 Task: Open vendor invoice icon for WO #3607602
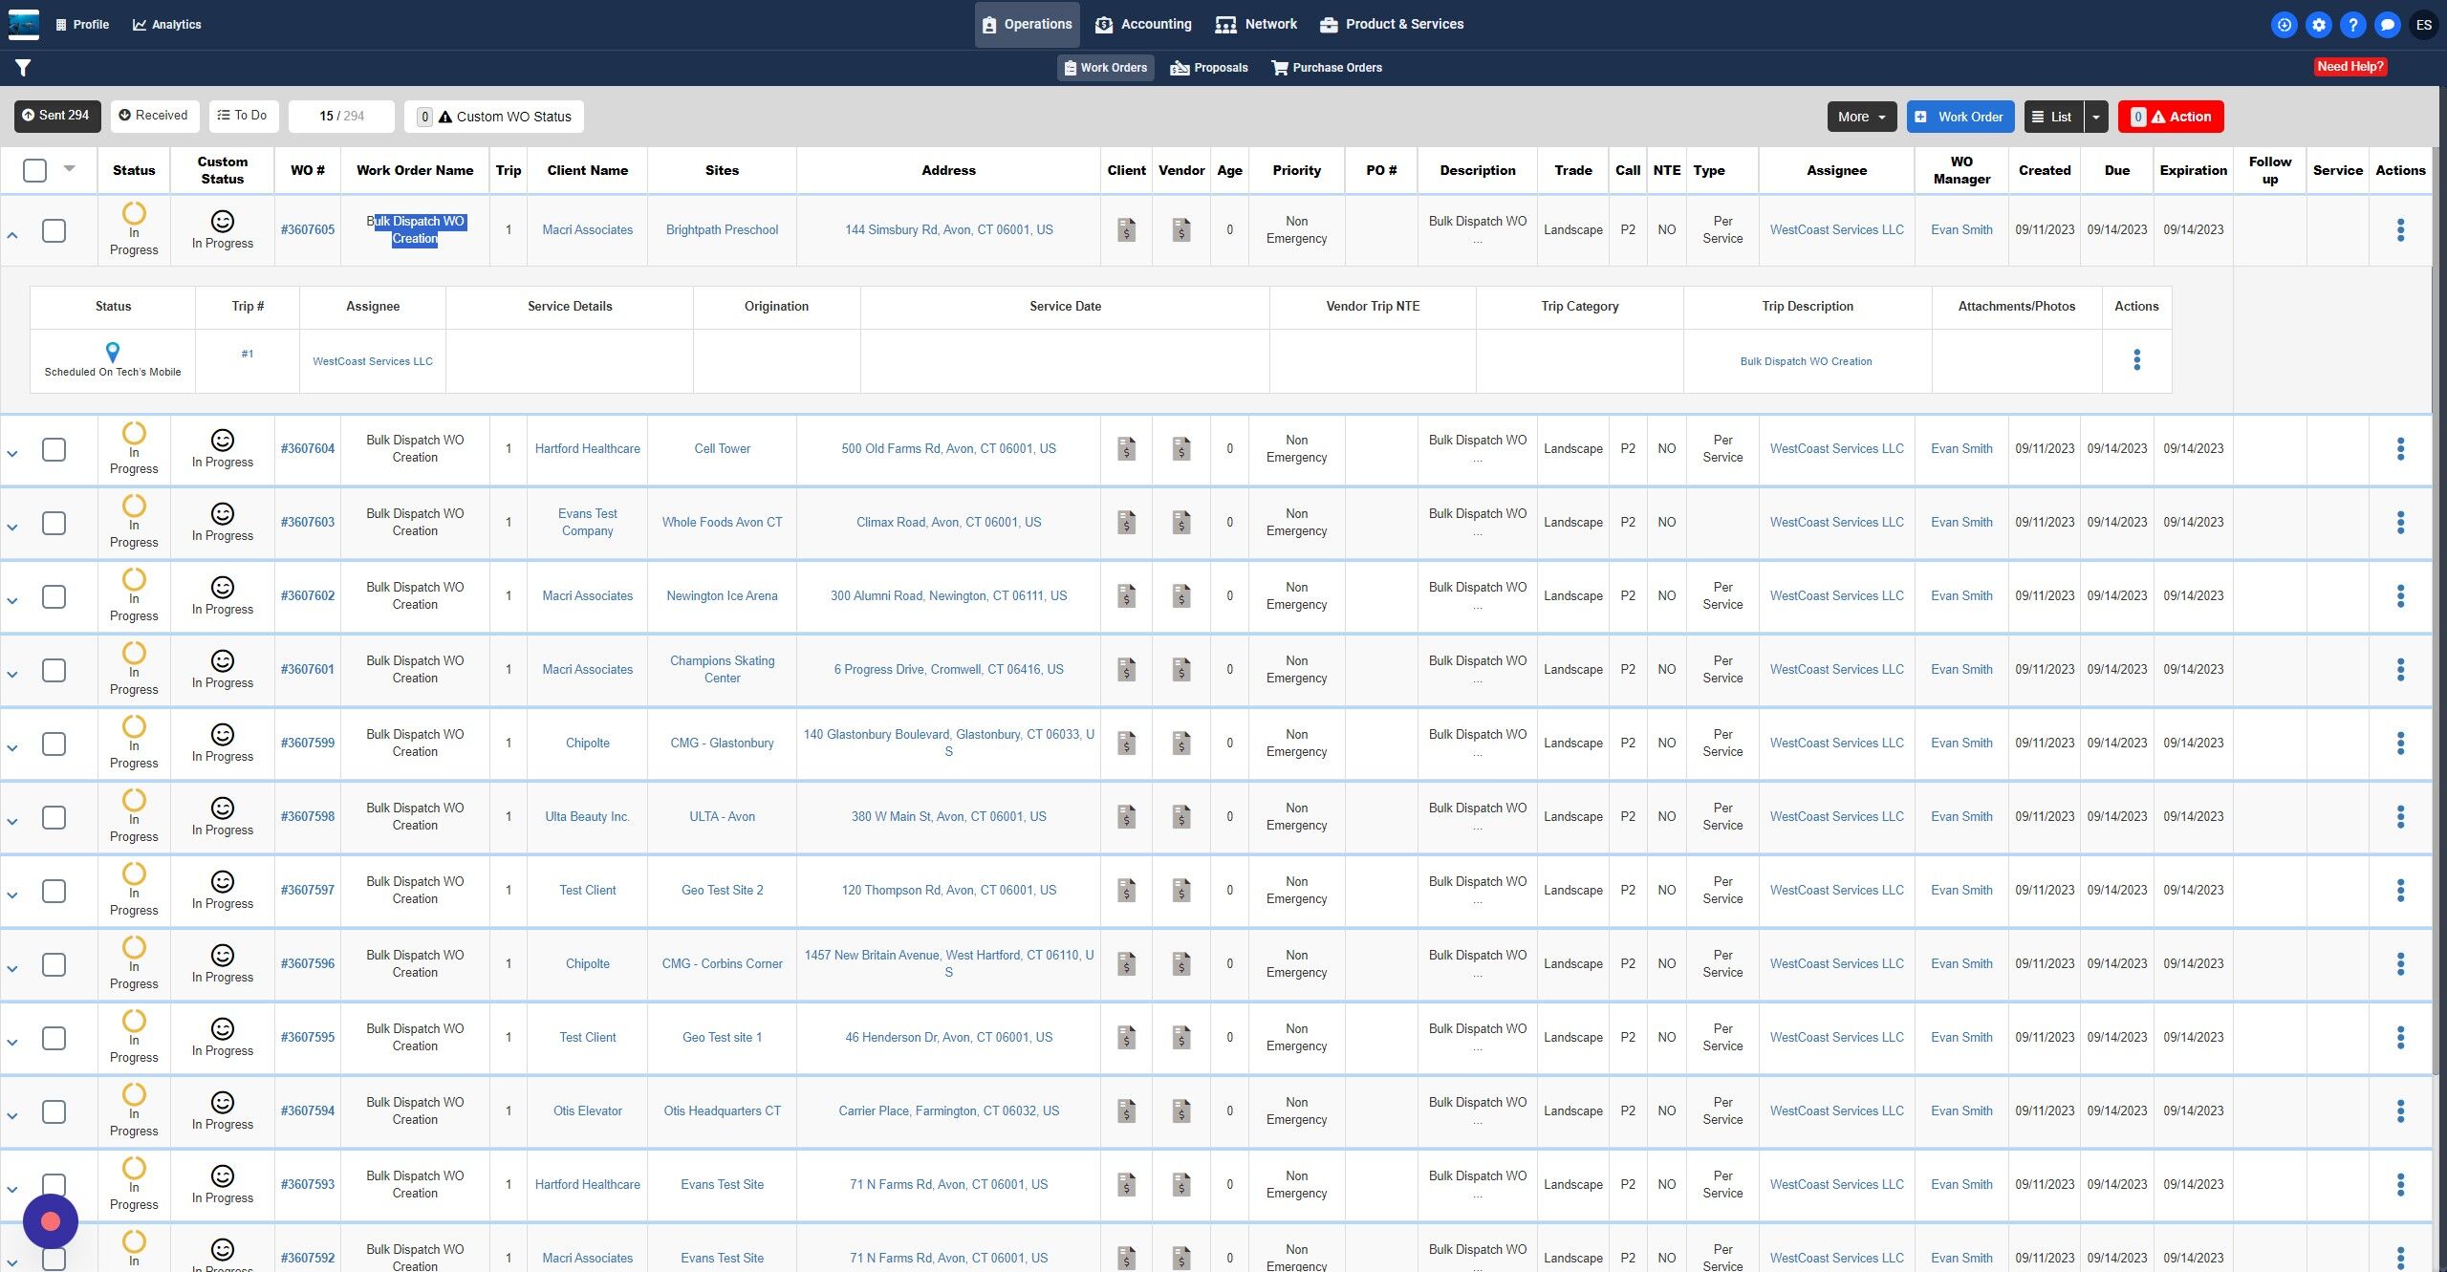[1180, 595]
